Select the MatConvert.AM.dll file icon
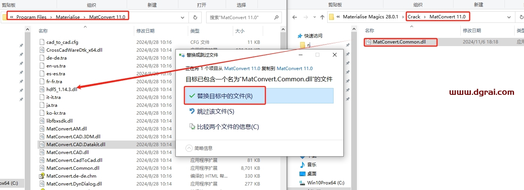 point(42,129)
